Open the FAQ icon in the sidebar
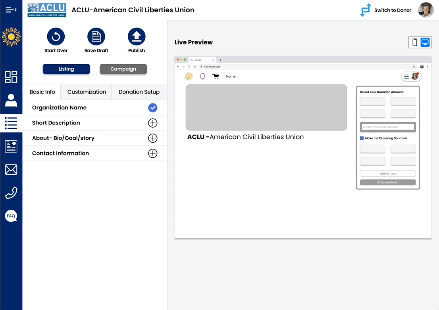 (x=11, y=216)
